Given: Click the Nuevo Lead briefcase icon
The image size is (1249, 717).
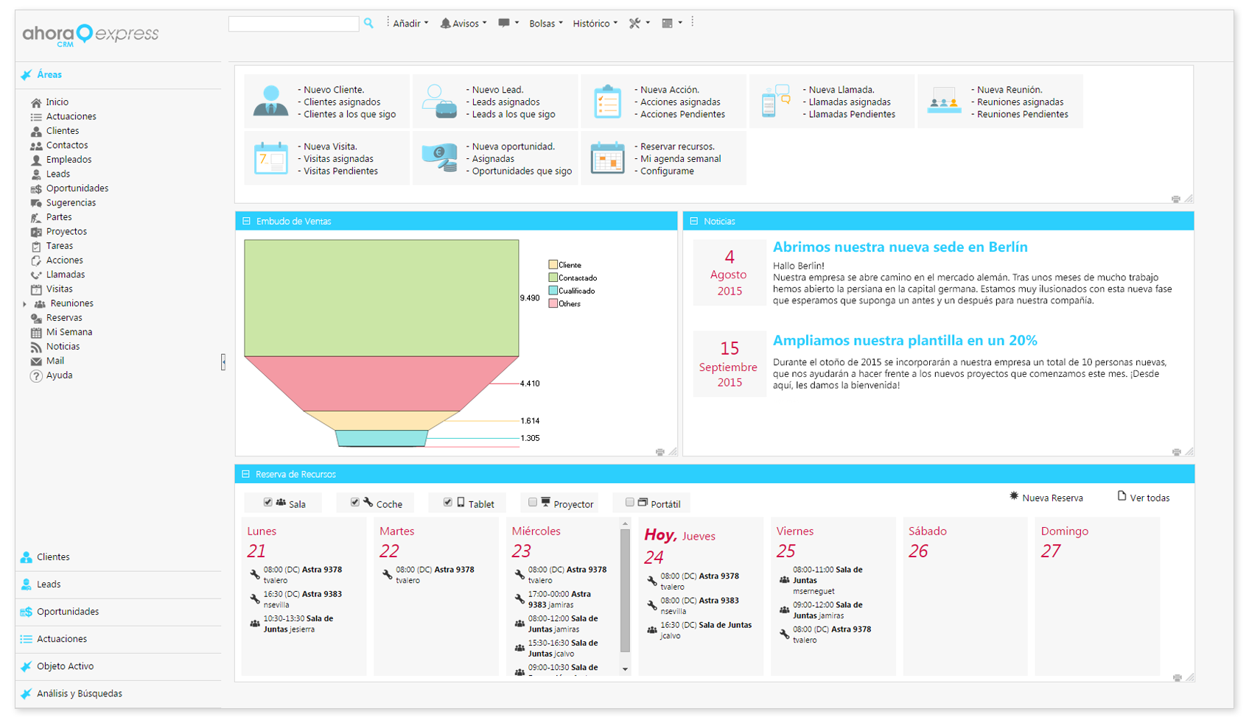Looking at the screenshot, I should [x=439, y=101].
